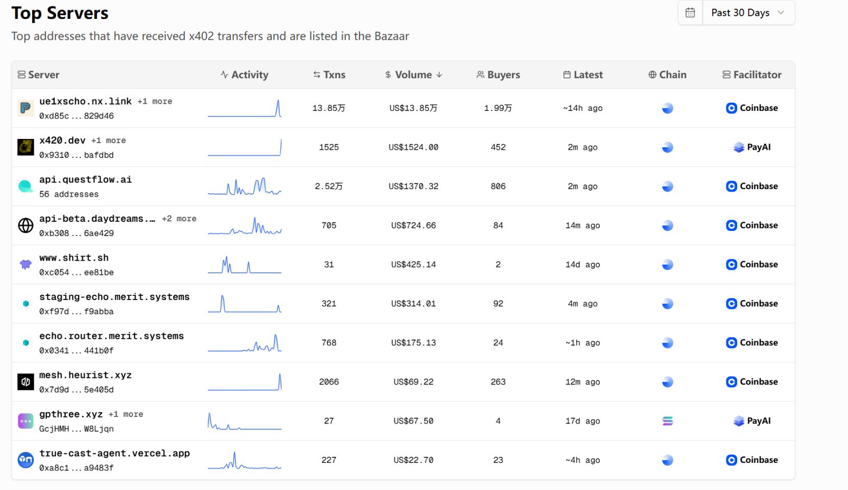Click the Solana chain icon for gpthree.xyz
The width and height of the screenshot is (848, 490).
point(667,421)
